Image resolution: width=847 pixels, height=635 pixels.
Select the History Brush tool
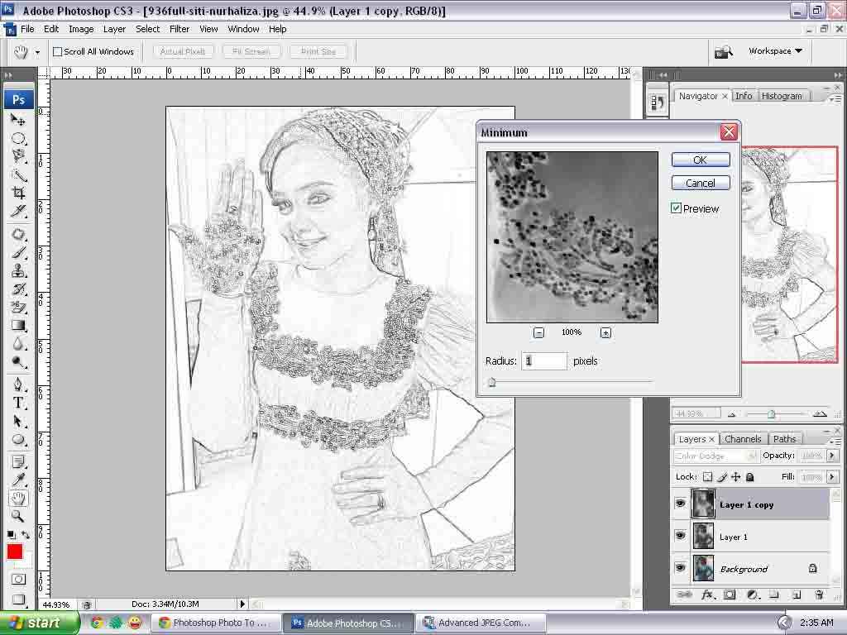pyautogui.click(x=18, y=289)
